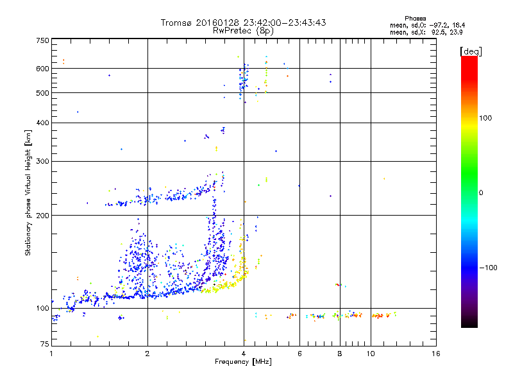The height and width of the screenshot is (385, 513).
Task: Click the x-axis tick label '10'
Action: (x=371, y=354)
